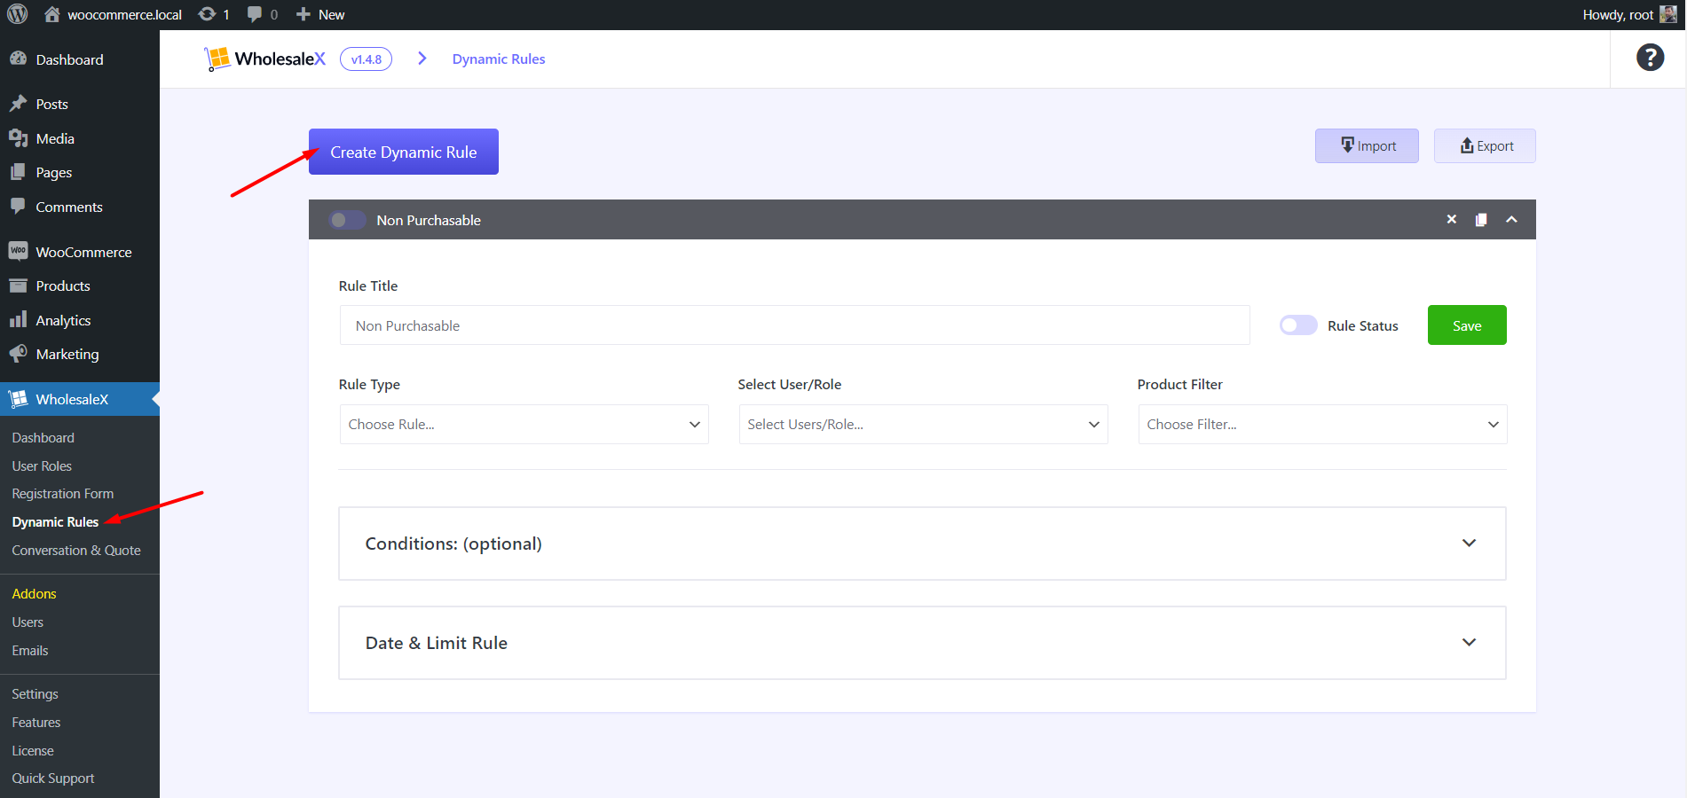Open the comments bubble in admin bar
The width and height of the screenshot is (1687, 798).
click(255, 14)
